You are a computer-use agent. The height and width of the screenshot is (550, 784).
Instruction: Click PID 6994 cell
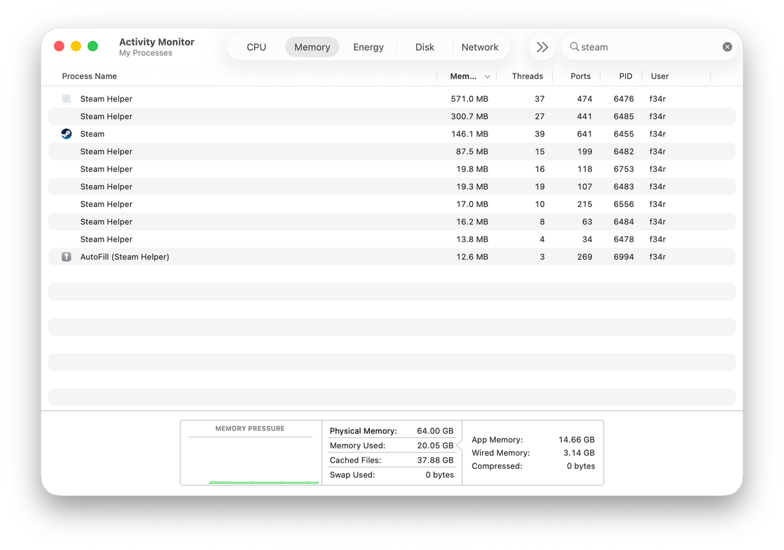624,256
